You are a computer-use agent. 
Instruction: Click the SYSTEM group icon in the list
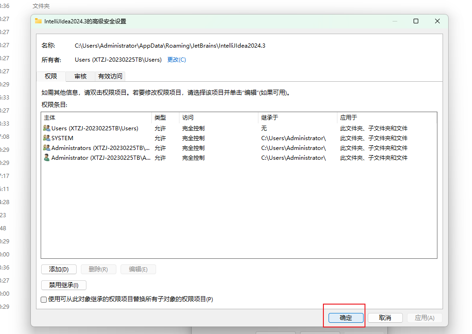coord(47,138)
